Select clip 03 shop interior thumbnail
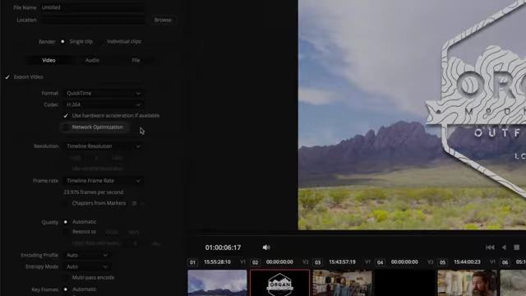 342,283
